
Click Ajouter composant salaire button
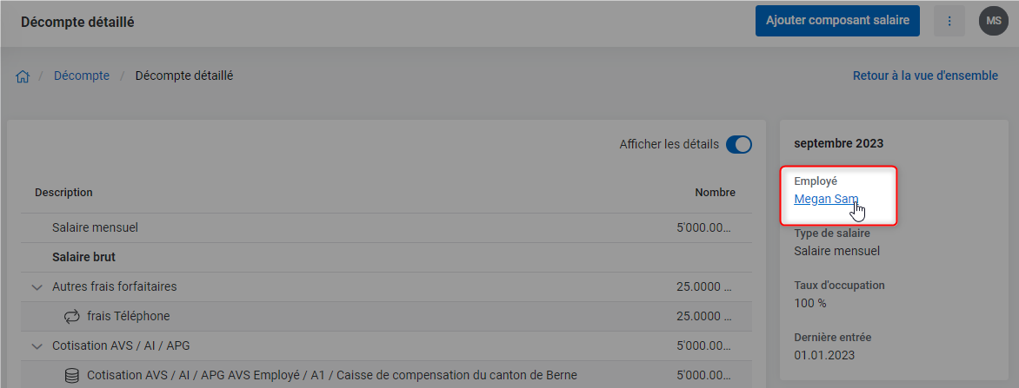[837, 21]
